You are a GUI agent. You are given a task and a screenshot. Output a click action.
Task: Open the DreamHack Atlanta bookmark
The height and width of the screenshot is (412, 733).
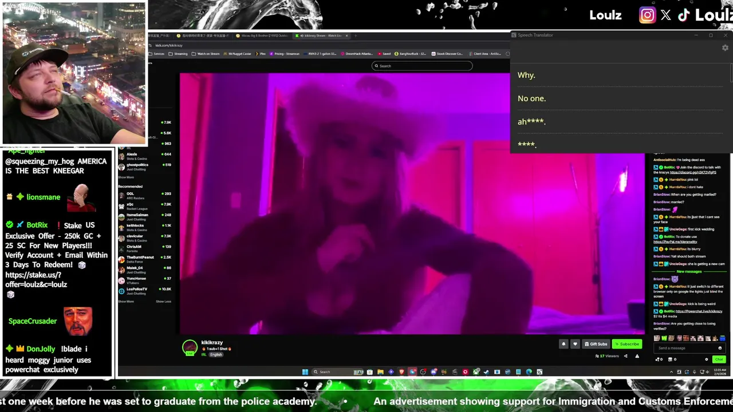point(357,54)
